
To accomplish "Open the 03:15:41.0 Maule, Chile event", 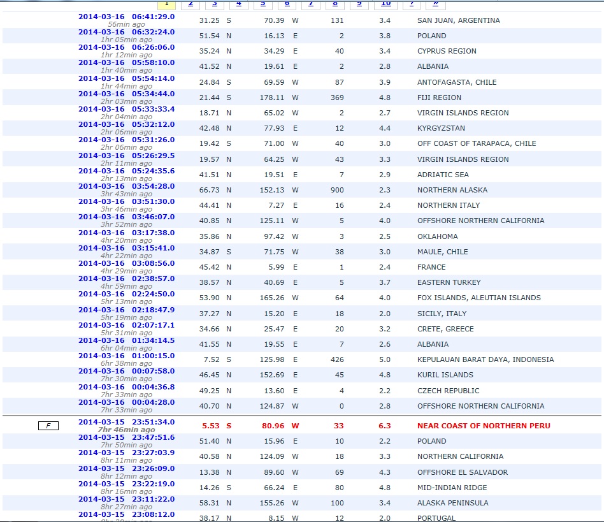I will pos(126,249).
